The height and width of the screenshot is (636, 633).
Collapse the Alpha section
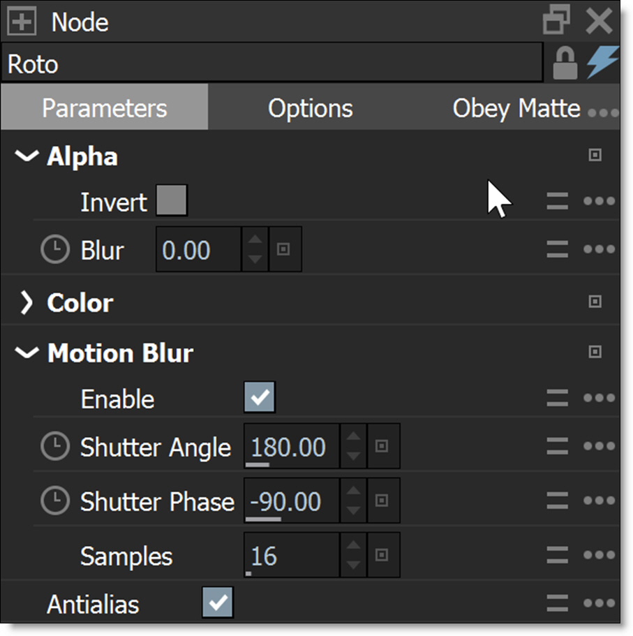(x=27, y=156)
